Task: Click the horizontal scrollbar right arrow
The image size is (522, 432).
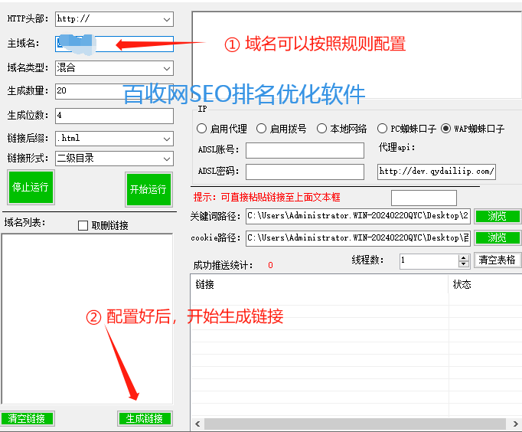Action: (516, 424)
